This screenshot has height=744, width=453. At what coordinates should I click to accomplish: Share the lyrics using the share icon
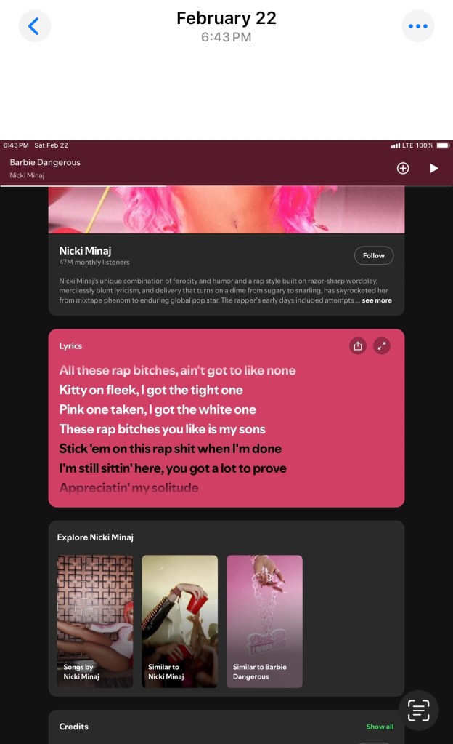point(358,346)
